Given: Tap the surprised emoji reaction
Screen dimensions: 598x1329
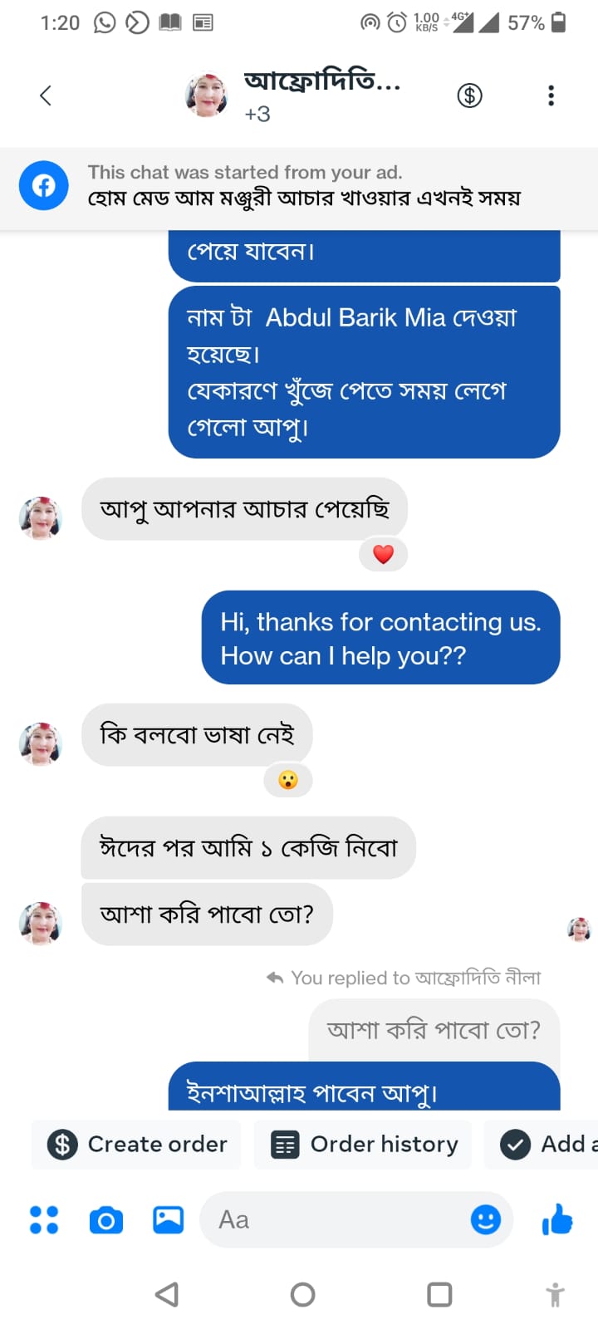Looking at the screenshot, I should tap(288, 780).
